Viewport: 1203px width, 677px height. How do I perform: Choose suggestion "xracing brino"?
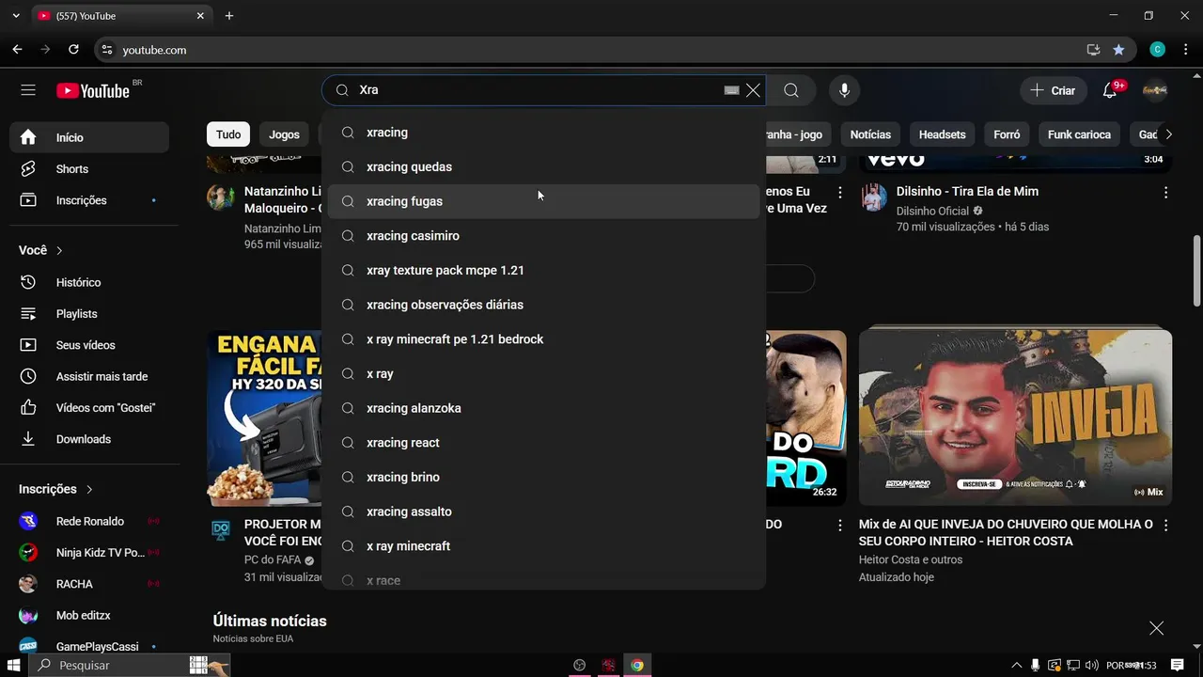pyautogui.click(x=543, y=477)
